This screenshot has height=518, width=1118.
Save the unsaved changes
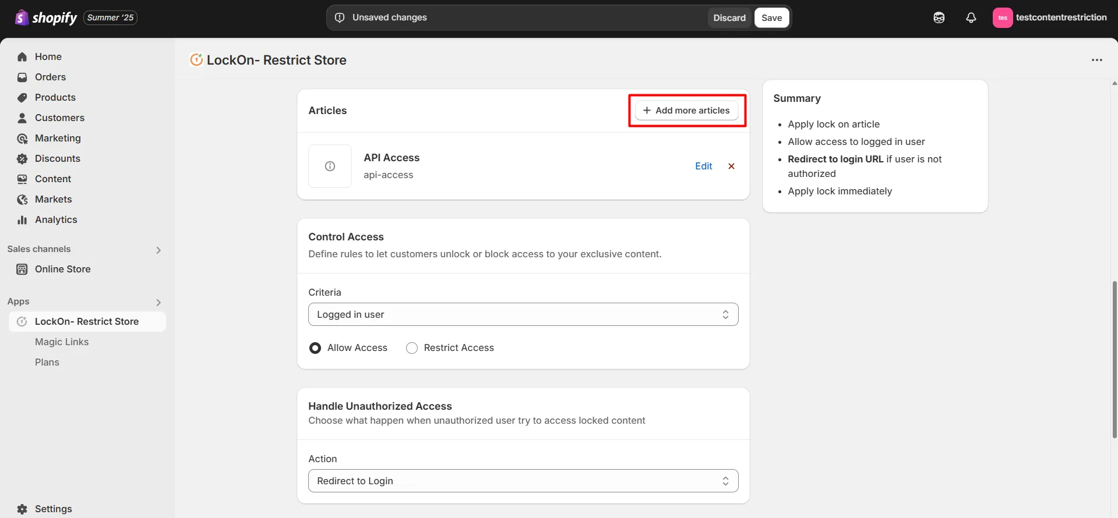pos(772,18)
